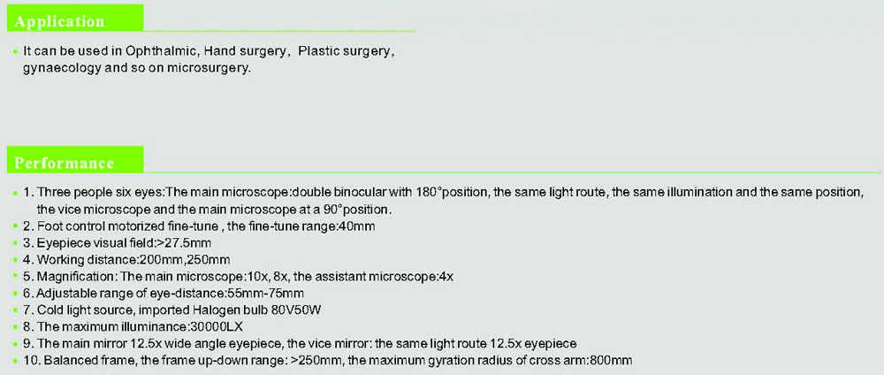Click bullet before Working distance item

14,261
